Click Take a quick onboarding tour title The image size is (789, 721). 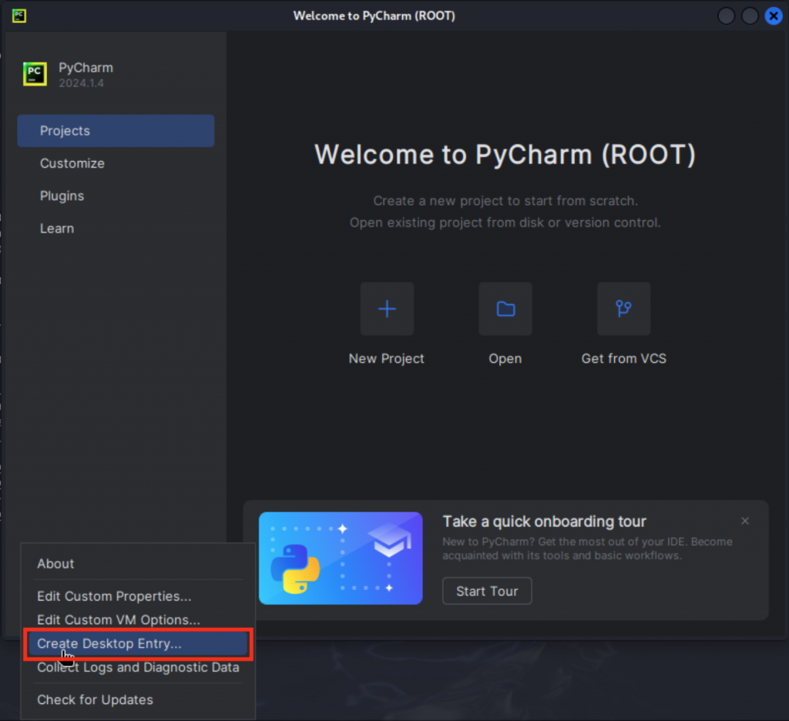(x=545, y=521)
